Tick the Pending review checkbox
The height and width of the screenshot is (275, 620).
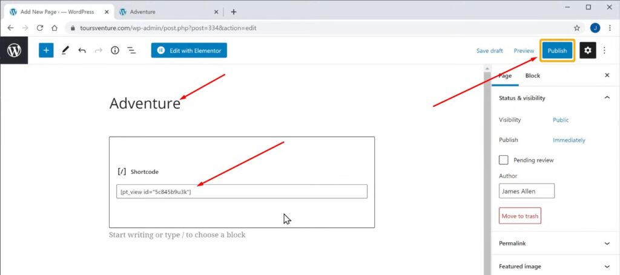click(504, 160)
